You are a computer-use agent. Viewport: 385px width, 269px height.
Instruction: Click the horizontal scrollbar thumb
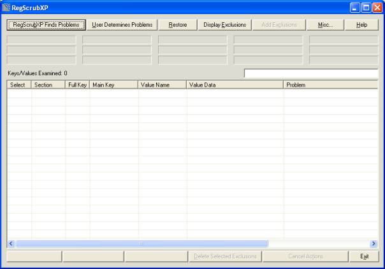click(x=142, y=244)
